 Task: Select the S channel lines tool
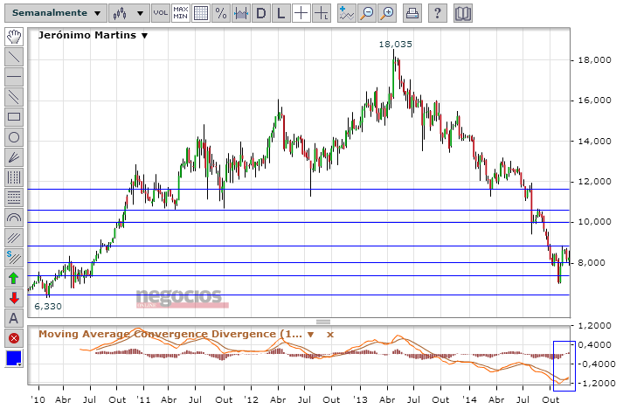coord(14,258)
